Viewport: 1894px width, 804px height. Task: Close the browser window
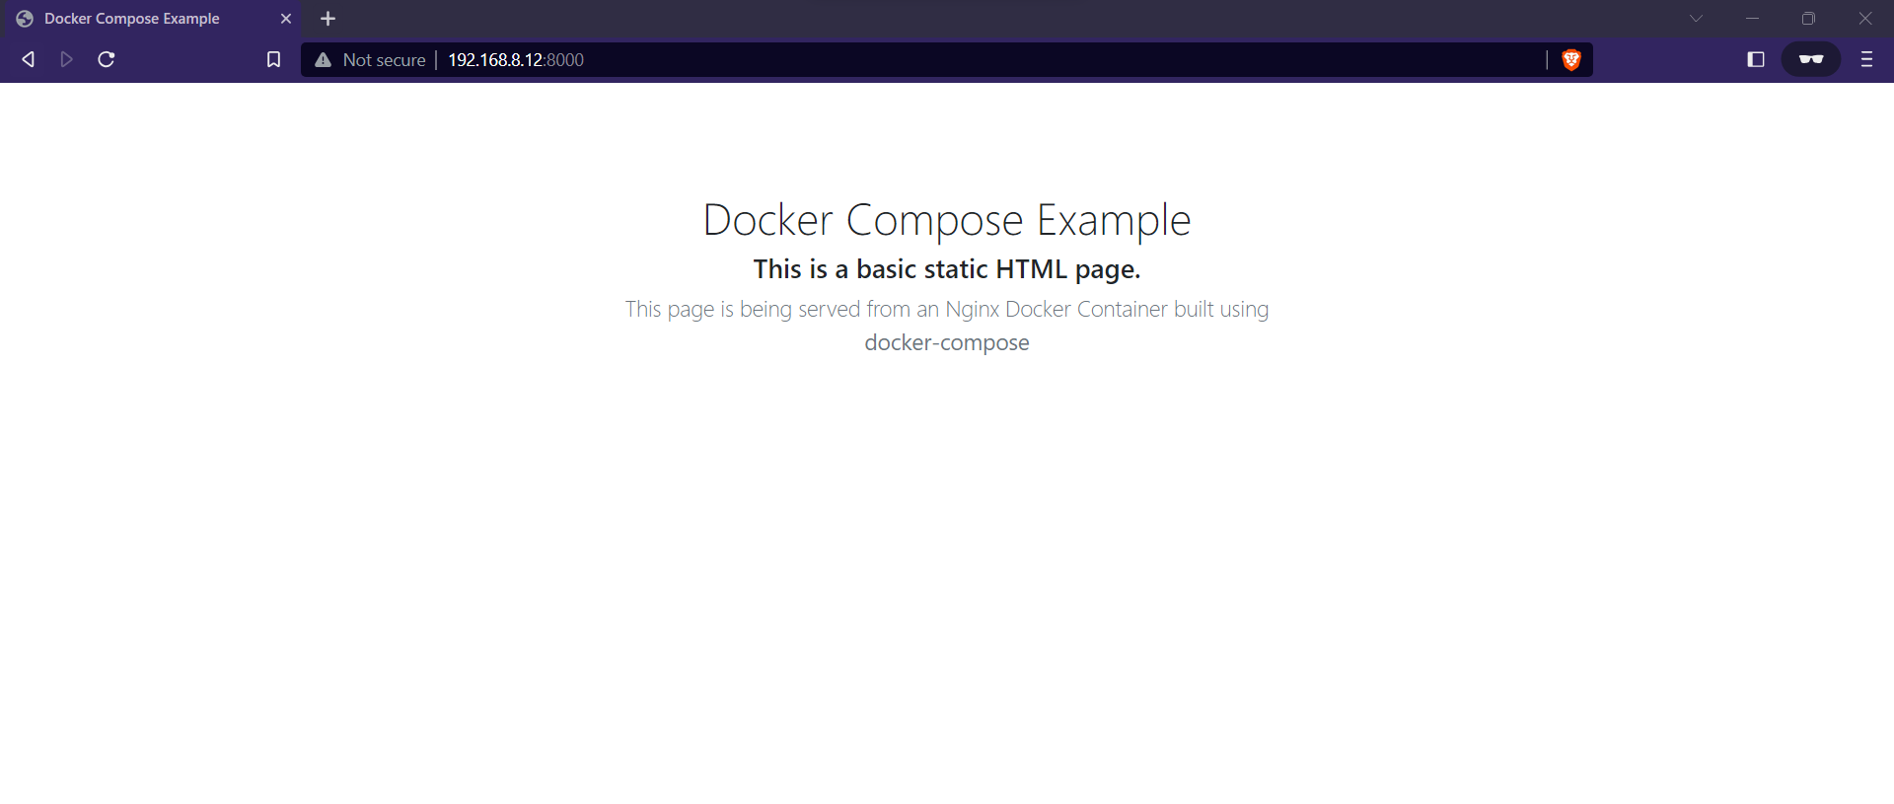pos(1864,19)
